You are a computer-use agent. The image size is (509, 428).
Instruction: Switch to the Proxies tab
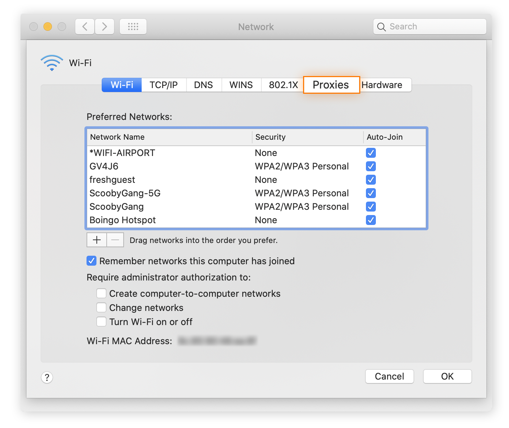pos(331,85)
